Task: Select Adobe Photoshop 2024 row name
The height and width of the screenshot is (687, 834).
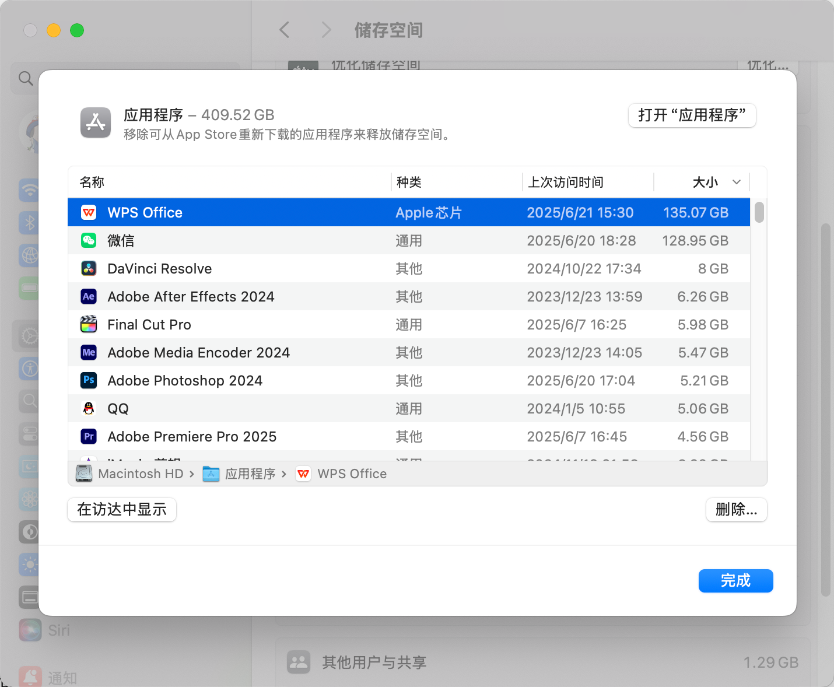Action: tap(185, 380)
